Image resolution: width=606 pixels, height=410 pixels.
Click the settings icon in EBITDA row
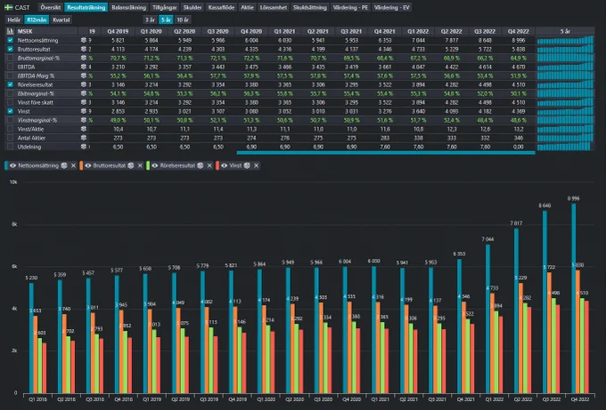click(x=84, y=67)
